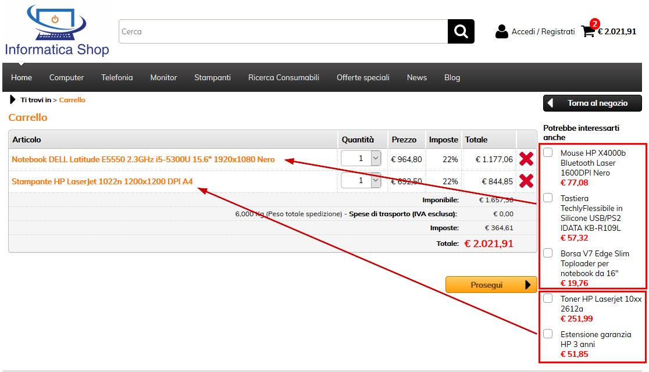Click the Mouse HP X4000b price € 77,08

pyautogui.click(x=574, y=183)
